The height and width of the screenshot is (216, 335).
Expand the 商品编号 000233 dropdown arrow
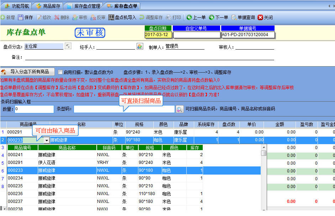(x=46, y=140)
